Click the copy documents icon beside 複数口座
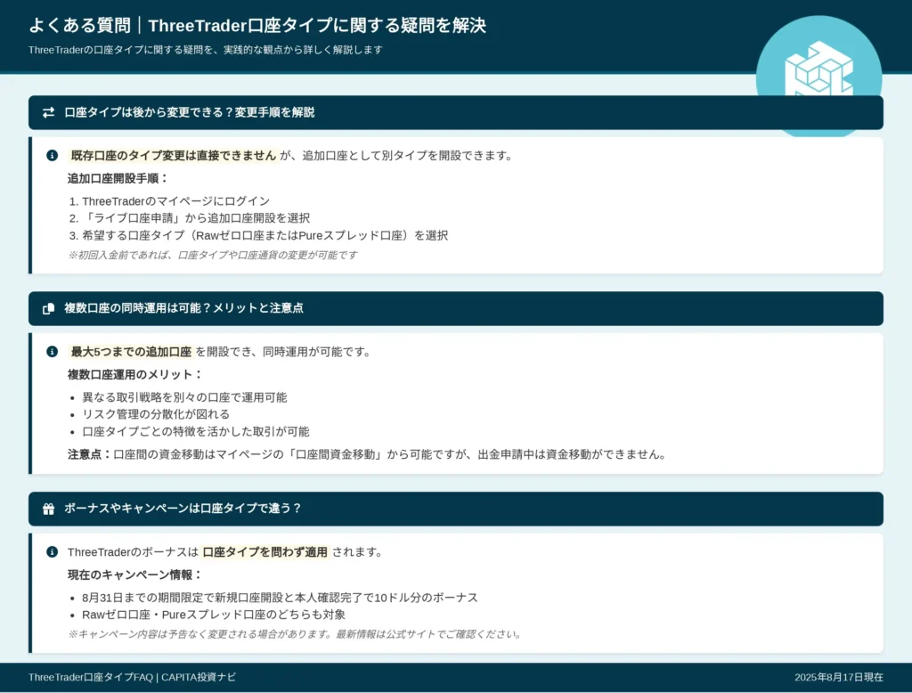The height and width of the screenshot is (693, 912). point(48,308)
